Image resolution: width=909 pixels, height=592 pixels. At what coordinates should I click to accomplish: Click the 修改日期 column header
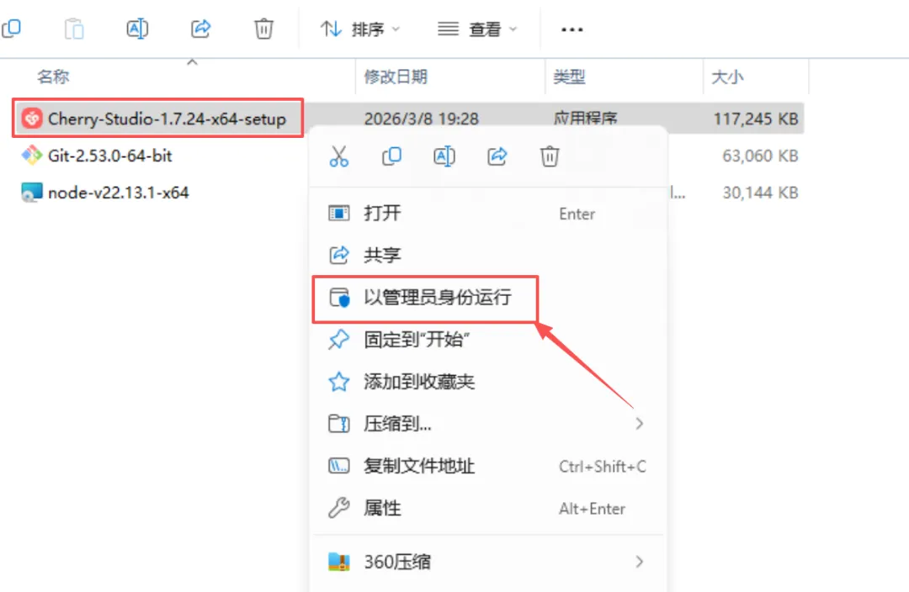tap(396, 77)
